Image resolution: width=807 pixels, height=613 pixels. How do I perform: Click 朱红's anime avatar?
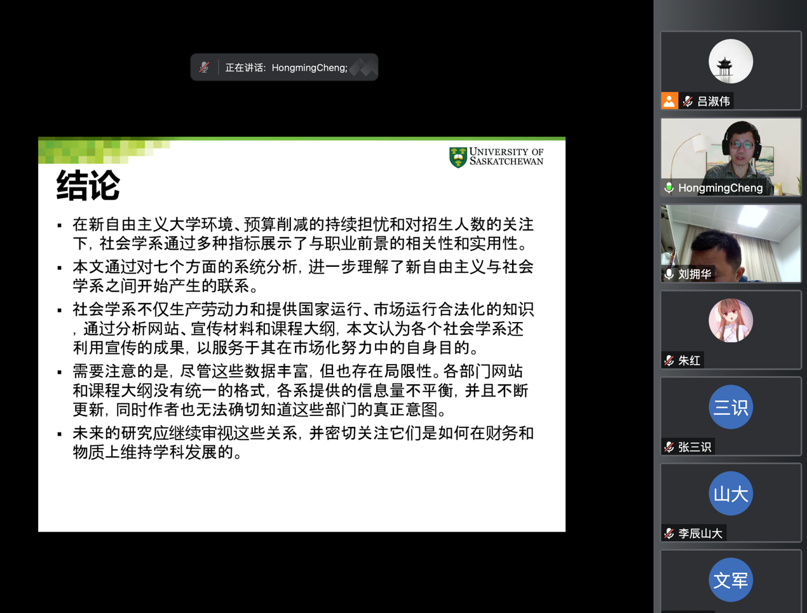[x=731, y=321]
